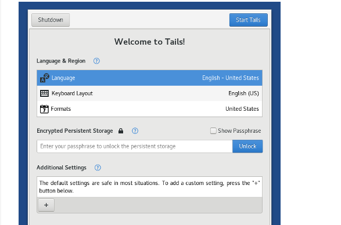Select the Language row
The height and width of the screenshot is (225, 341).
coord(150,78)
